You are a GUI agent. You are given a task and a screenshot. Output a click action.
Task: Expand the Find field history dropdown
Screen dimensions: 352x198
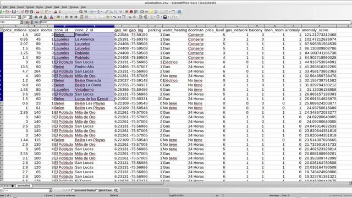click(51, 190)
